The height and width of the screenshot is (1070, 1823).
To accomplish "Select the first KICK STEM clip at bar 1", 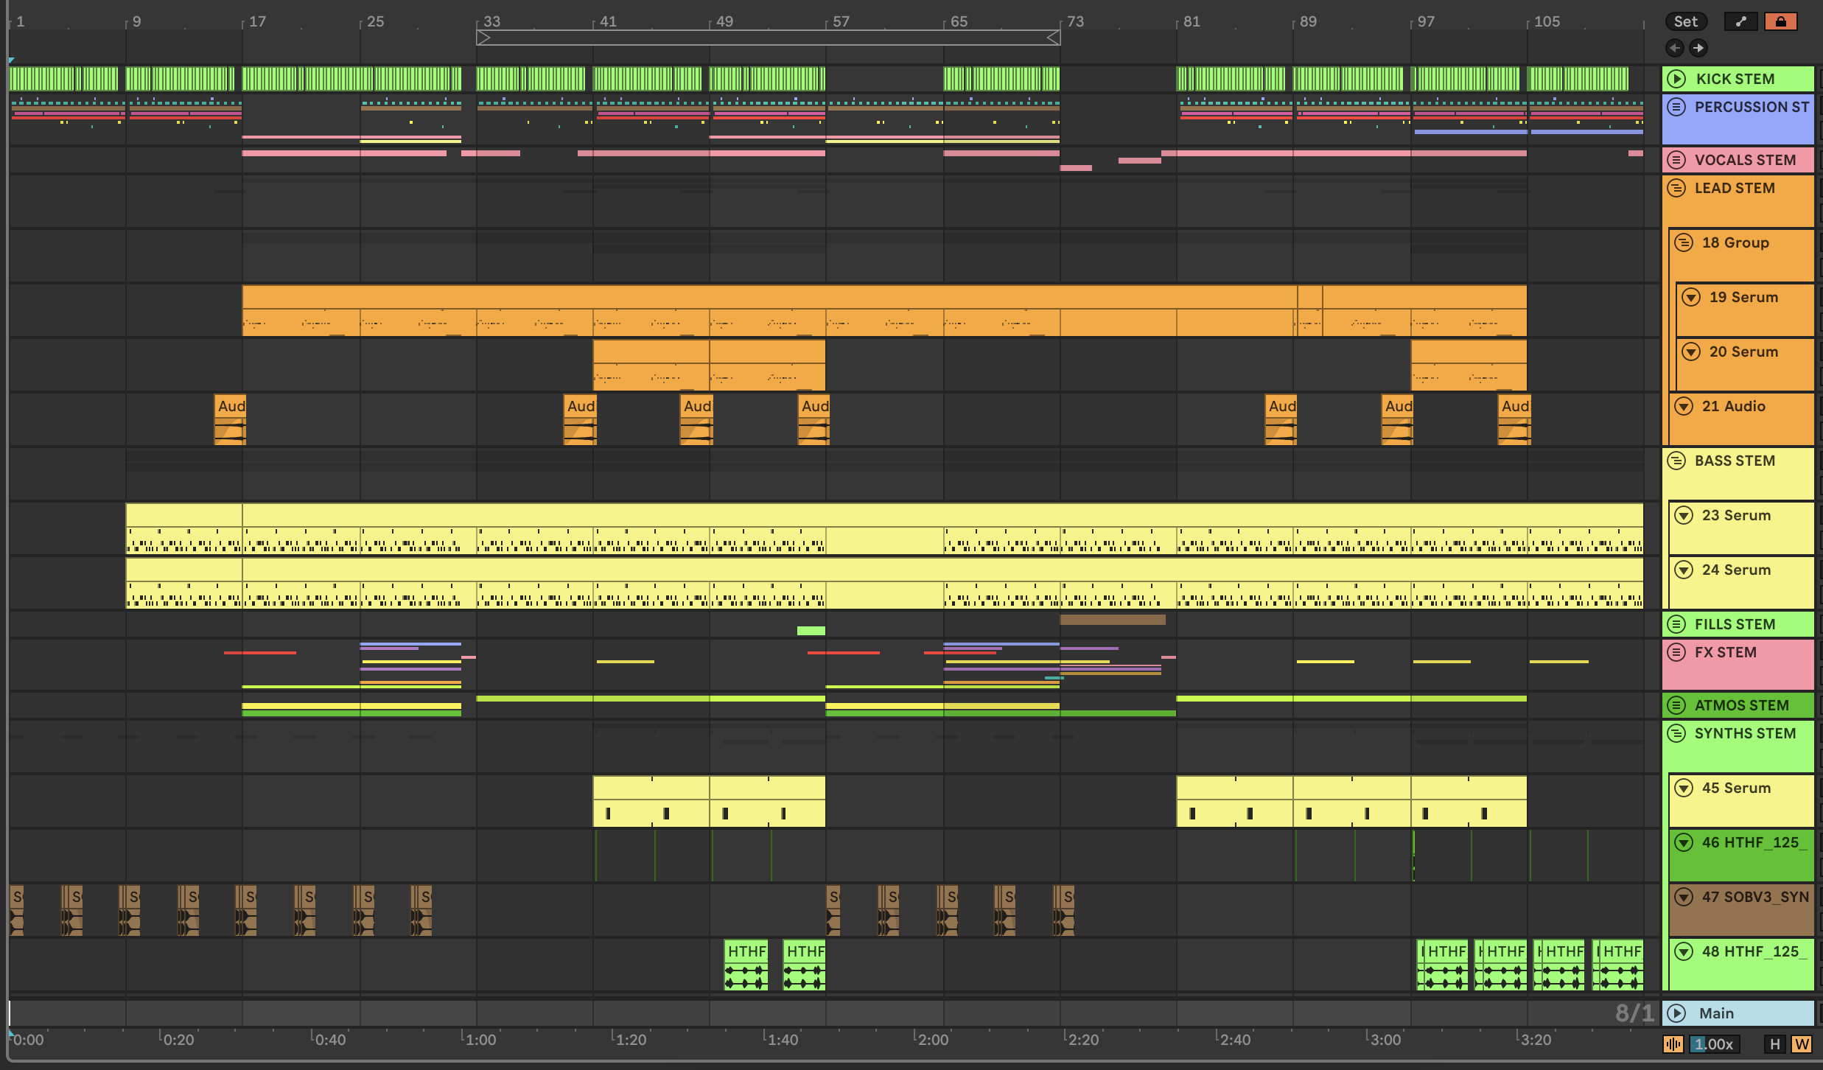I will pyautogui.click(x=63, y=79).
